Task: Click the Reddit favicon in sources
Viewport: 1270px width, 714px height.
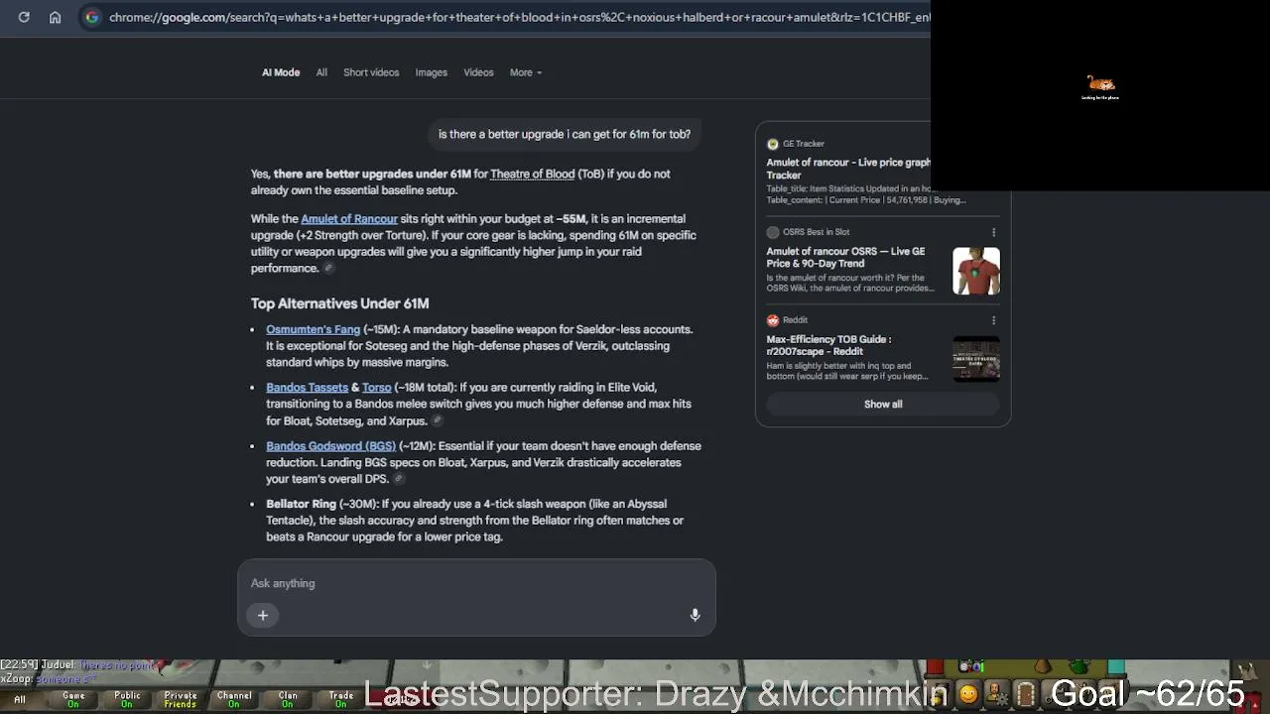Action: click(772, 320)
